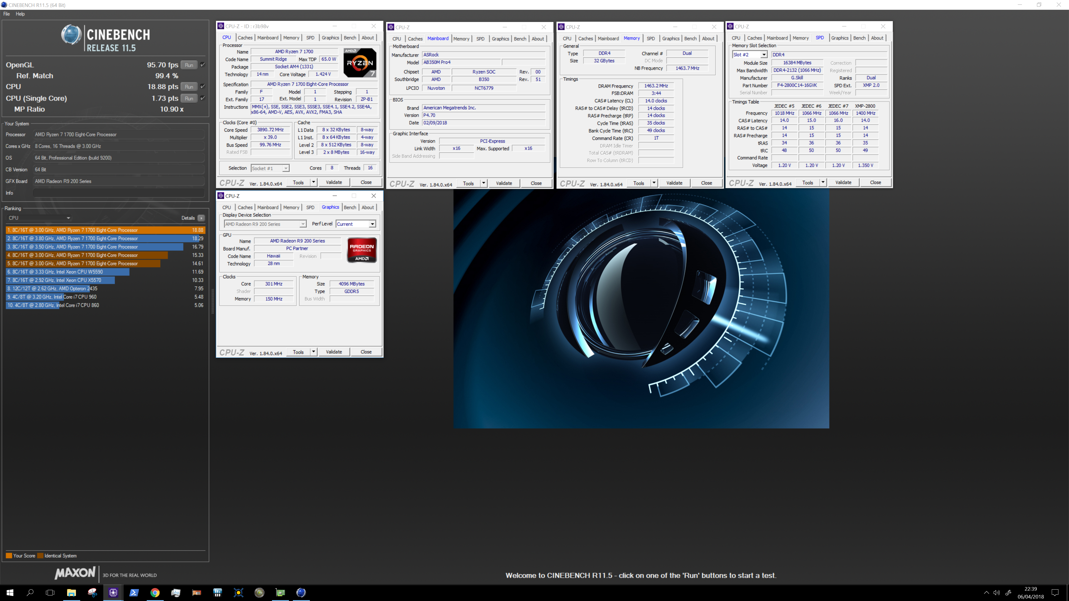1069x601 pixels.
Task: Toggle the CPU test checkbox
Action: (202, 86)
